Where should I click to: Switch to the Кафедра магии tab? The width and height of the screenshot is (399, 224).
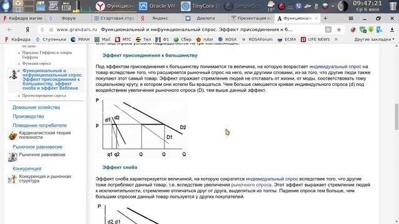22,18
